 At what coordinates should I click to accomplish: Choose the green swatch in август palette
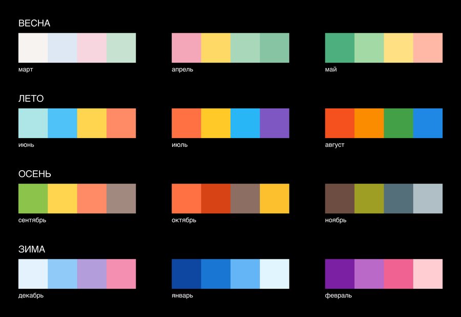coord(399,123)
